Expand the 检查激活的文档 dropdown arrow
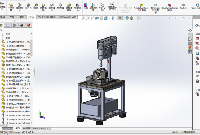Screen dimensions: 200x135 pyautogui.click(x=112, y=13)
